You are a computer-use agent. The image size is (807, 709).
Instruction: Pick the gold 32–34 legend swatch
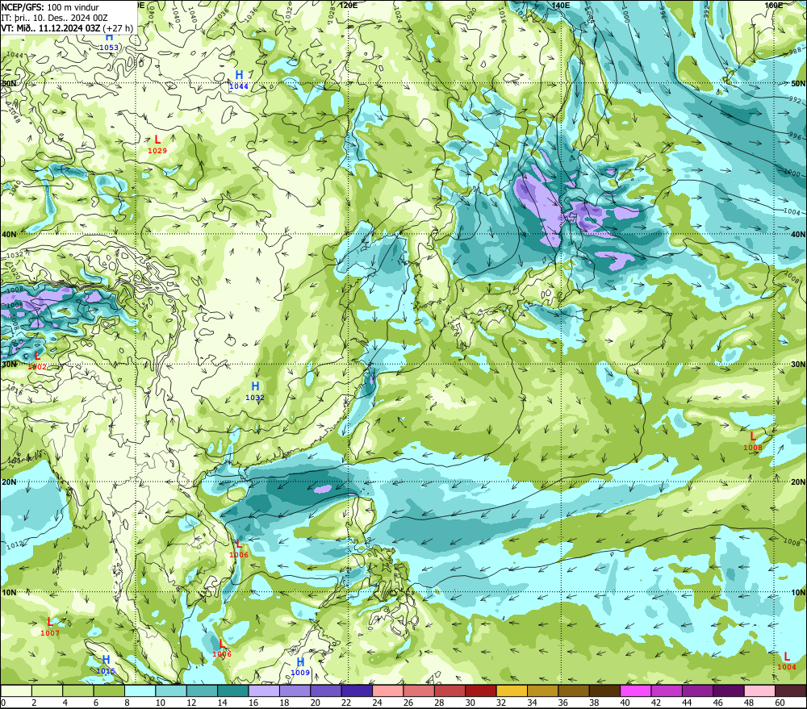point(512,690)
